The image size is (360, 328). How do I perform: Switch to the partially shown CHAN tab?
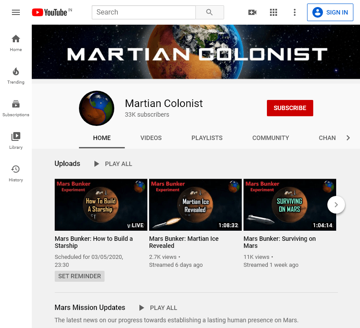coord(327,138)
